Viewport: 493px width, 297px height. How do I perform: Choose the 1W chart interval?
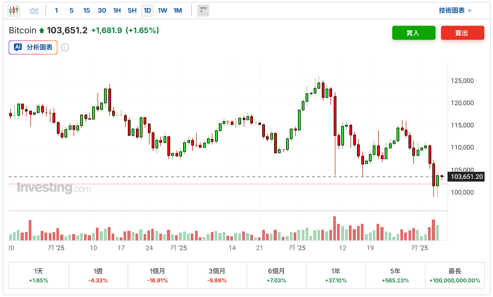[163, 10]
